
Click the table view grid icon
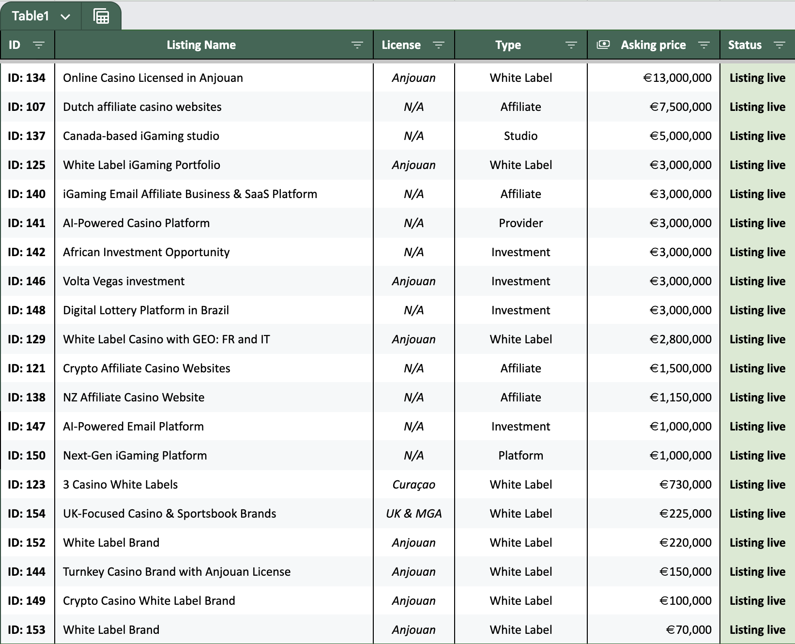click(101, 16)
